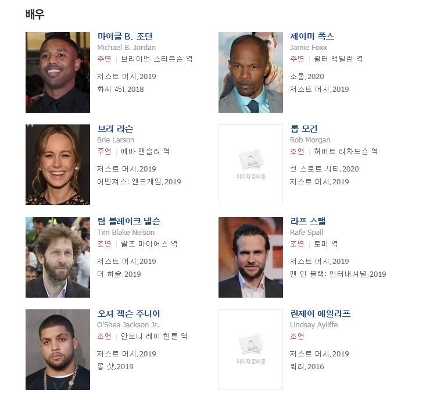Viewport: 437px width, 400px height.
Task: Open Tim Blake Nelson's profile photo
Action: click(x=58, y=258)
